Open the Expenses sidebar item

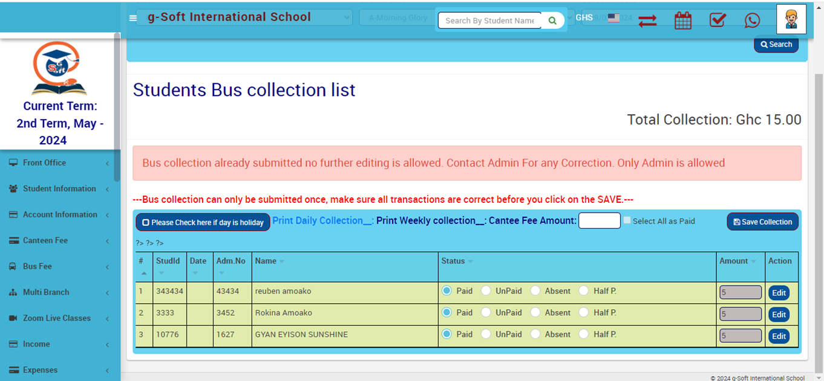click(59, 370)
